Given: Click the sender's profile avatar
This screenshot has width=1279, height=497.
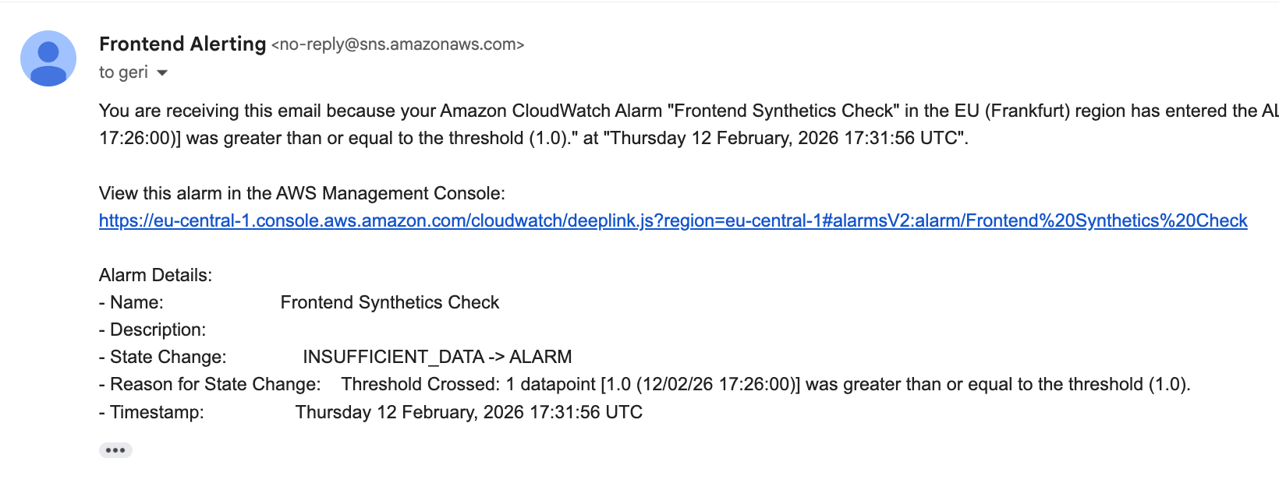Looking at the screenshot, I should click(48, 58).
